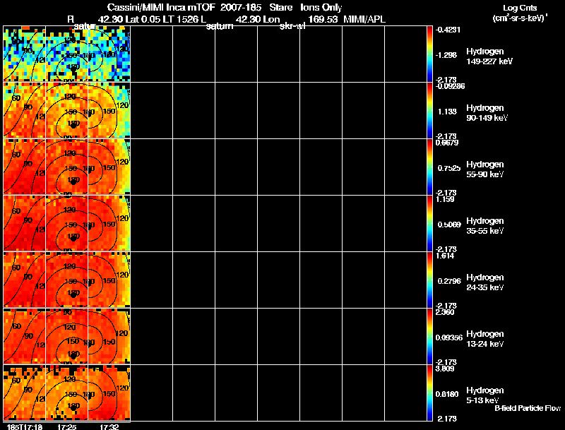The height and width of the screenshot is (430, 565).
Task: Click the first empty cell of the top row
Action: coord(152,54)
